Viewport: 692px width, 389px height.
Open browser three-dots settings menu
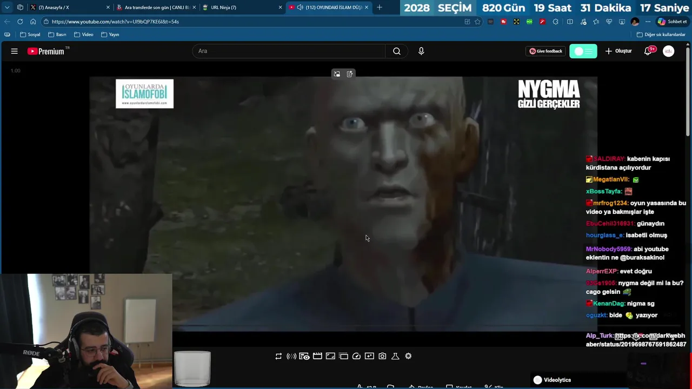(x=648, y=22)
